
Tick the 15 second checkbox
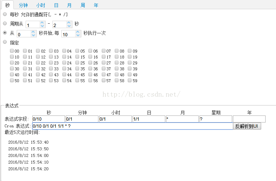pos(77,57)
